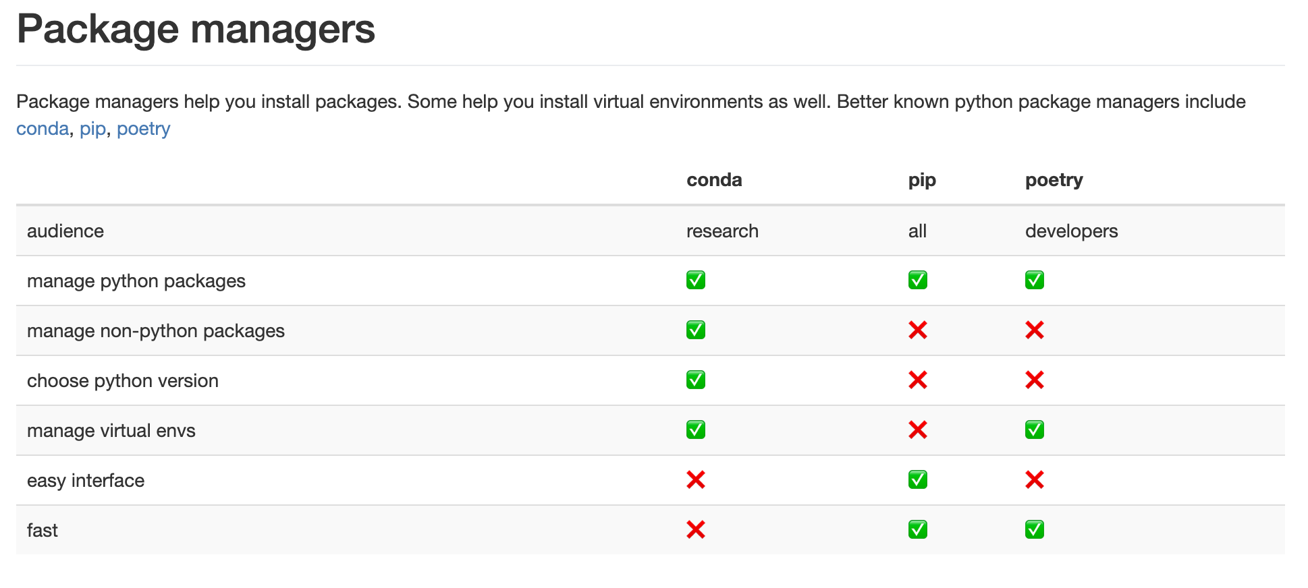Click conda's red cross in the fast row

tap(696, 529)
